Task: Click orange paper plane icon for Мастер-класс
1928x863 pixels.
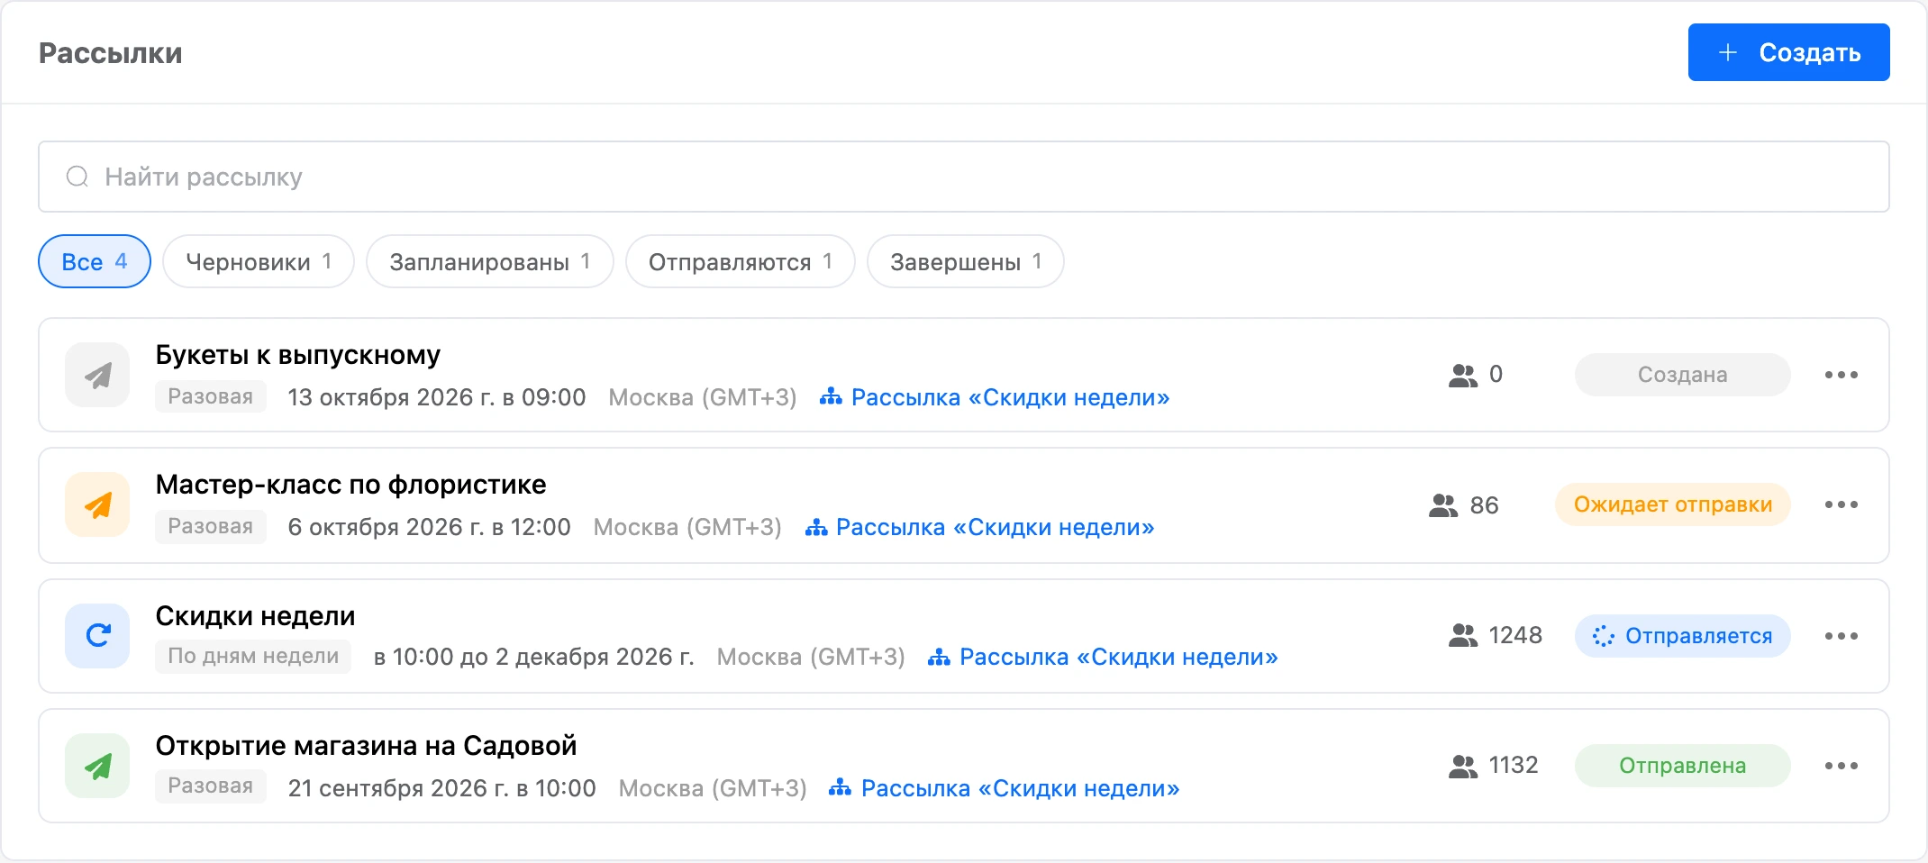Action: tap(97, 504)
